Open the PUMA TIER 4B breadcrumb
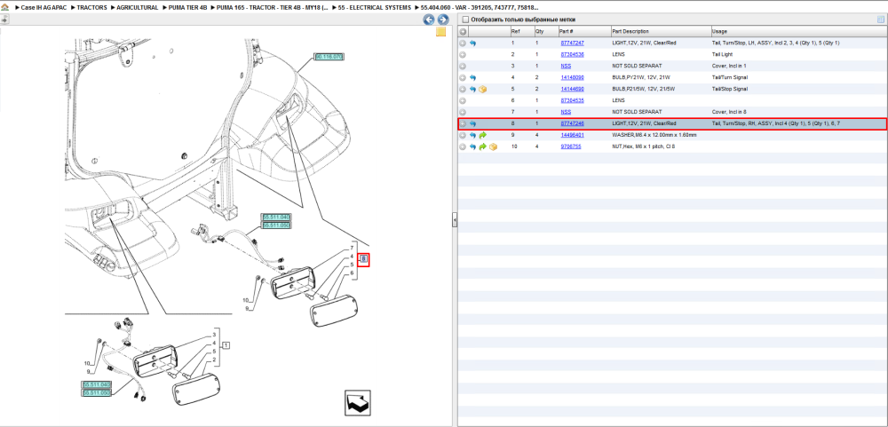The height and width of the screenshot is (427, 888). (x=187, y=8)
